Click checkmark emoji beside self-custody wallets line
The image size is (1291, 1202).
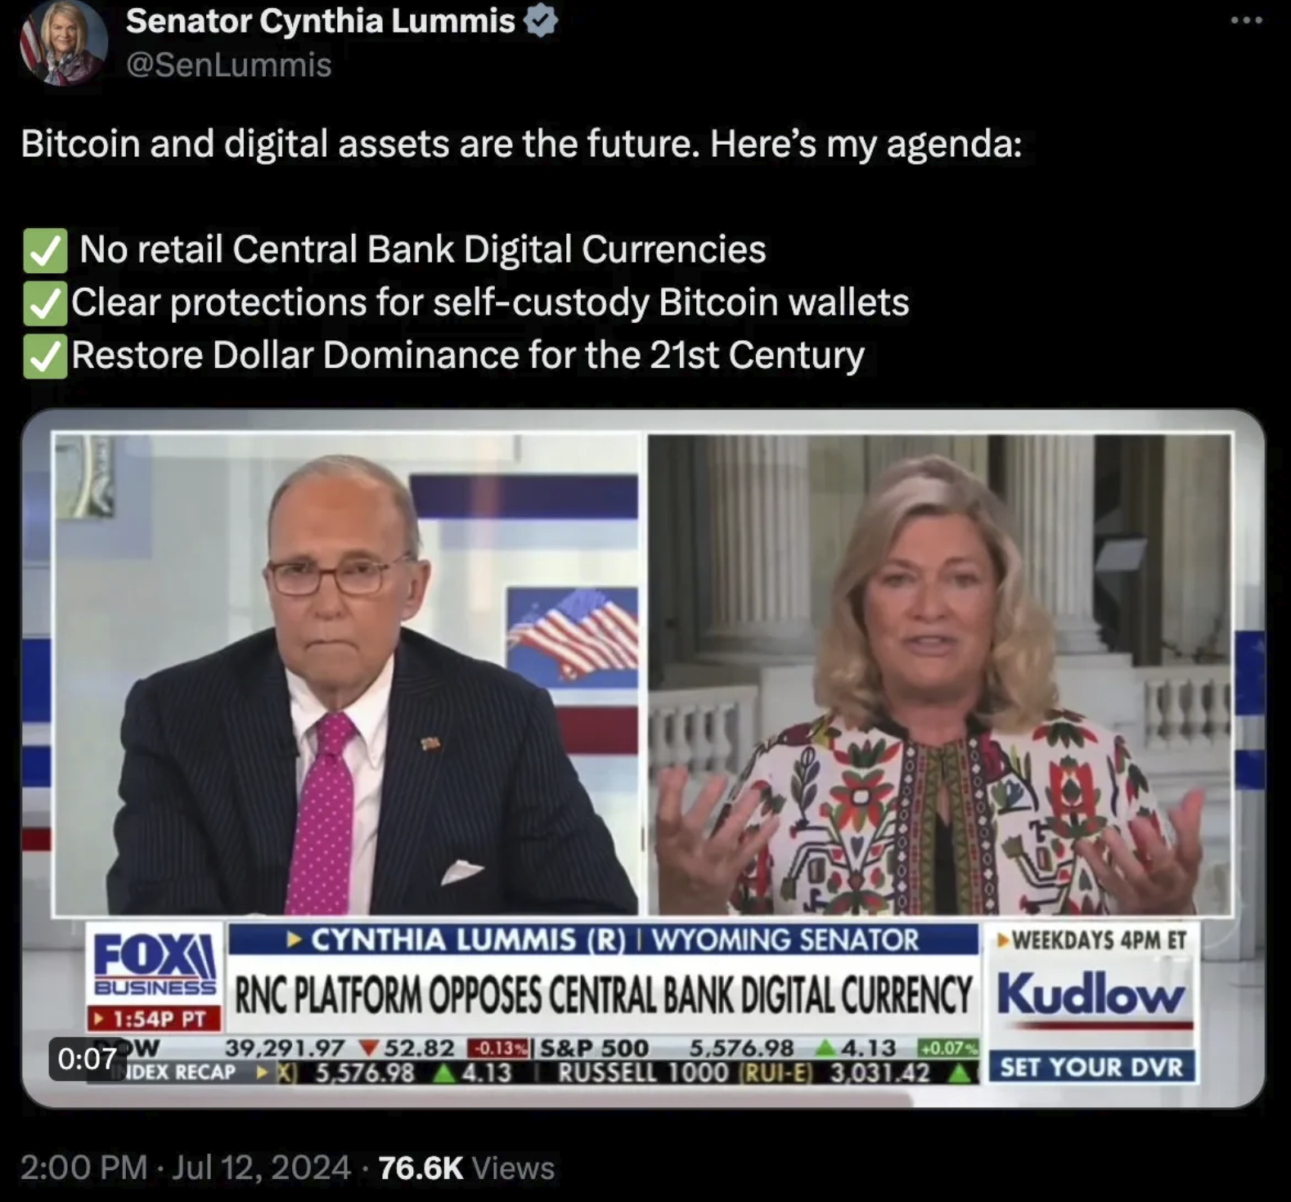point(45,303)
